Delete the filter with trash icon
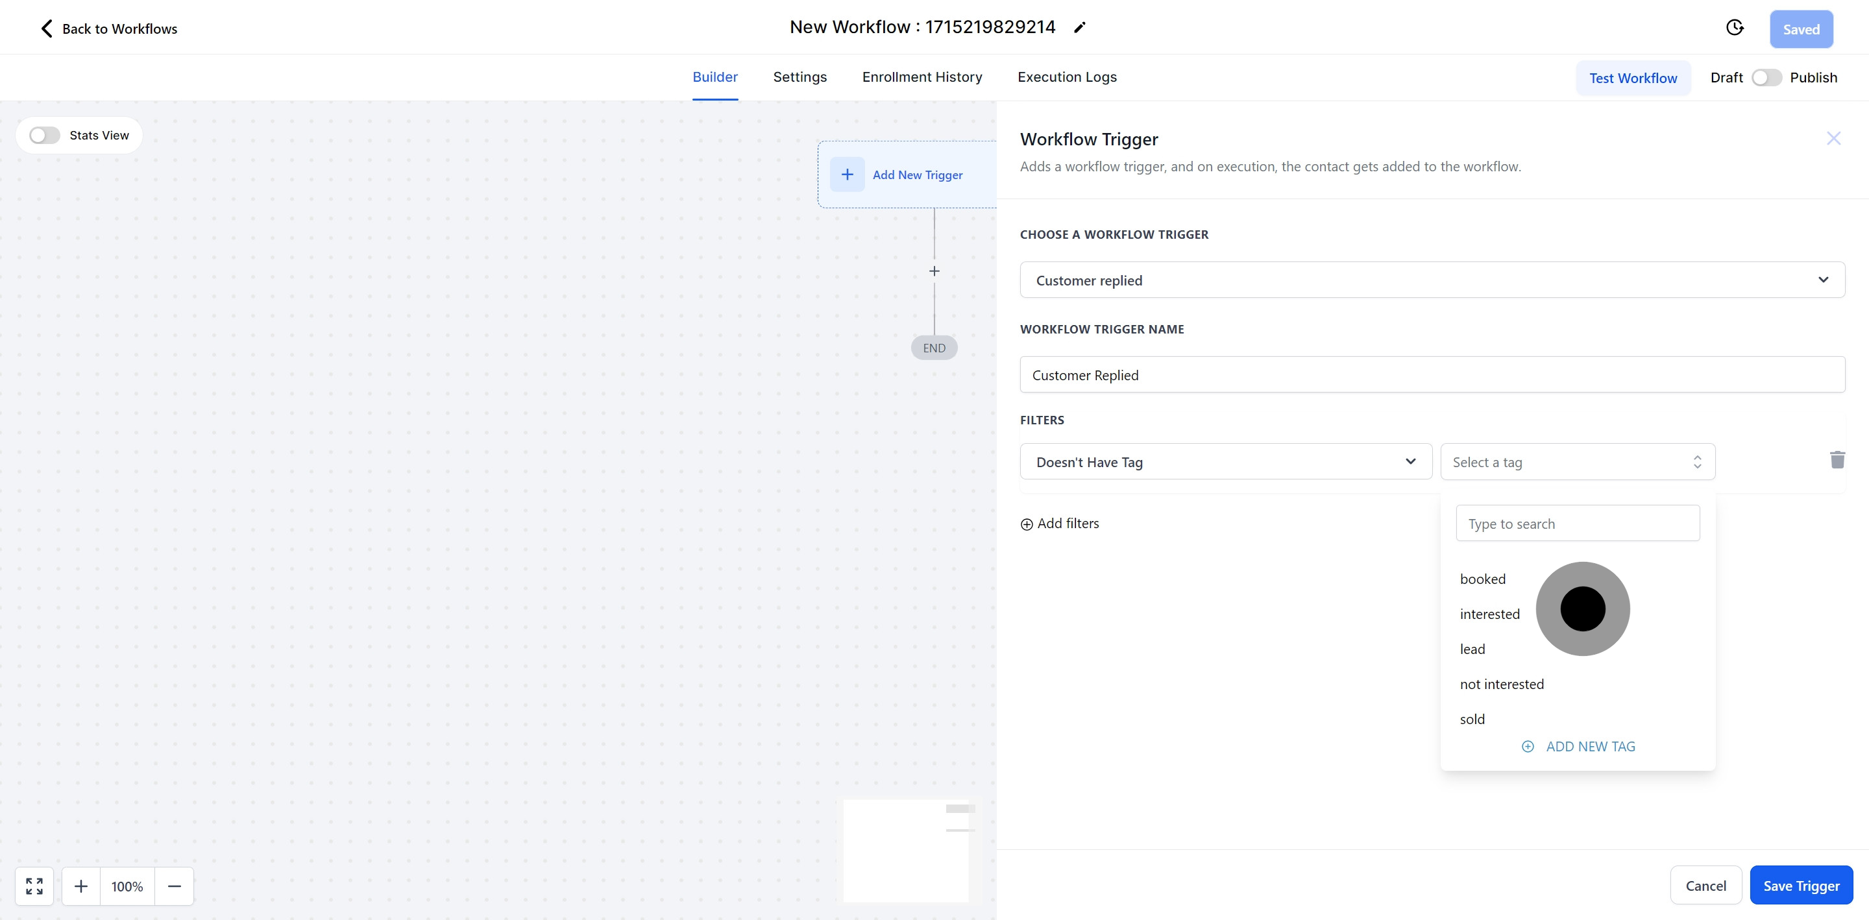Image resolution: width=1869 pixels, height=920 pixels. [x=1837, y=460]
